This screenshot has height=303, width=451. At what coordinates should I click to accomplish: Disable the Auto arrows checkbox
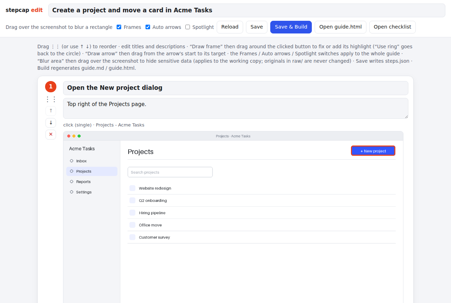[148, 27]
